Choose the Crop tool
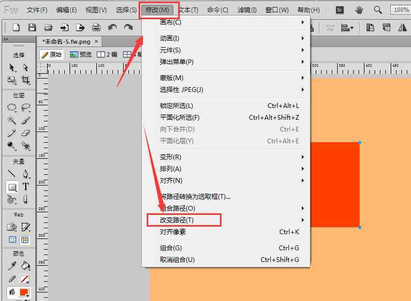 point(25,80)
